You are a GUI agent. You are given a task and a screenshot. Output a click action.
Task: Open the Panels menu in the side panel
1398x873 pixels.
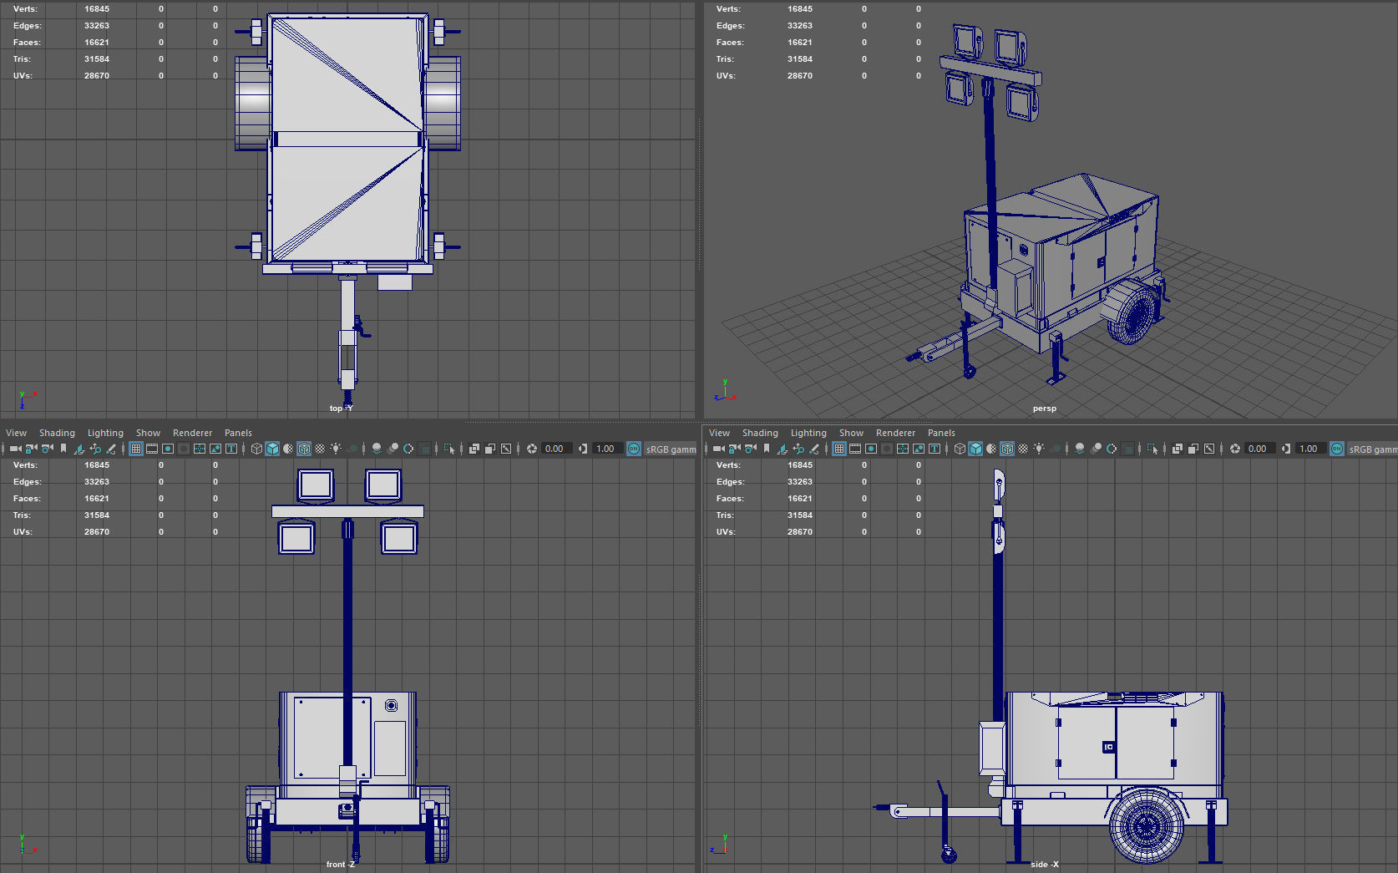click(x=941, y=433)
